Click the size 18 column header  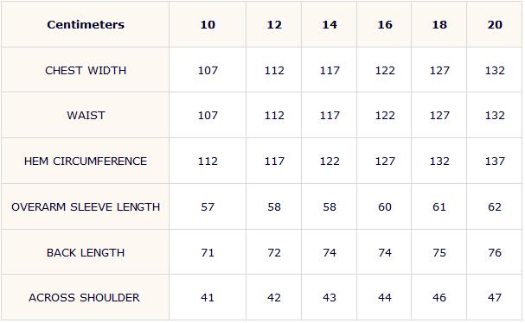tap(439, 25)
